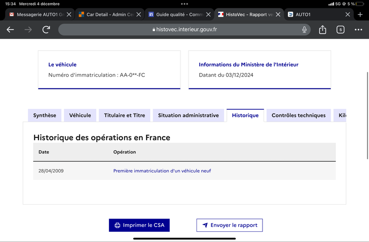
Task: Click the Date column header
Action: pos(44,152)
